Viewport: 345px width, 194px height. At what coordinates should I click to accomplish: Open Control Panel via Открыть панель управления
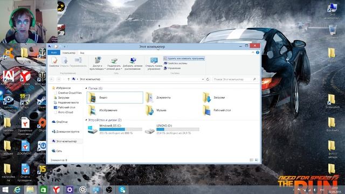[154, 64]
